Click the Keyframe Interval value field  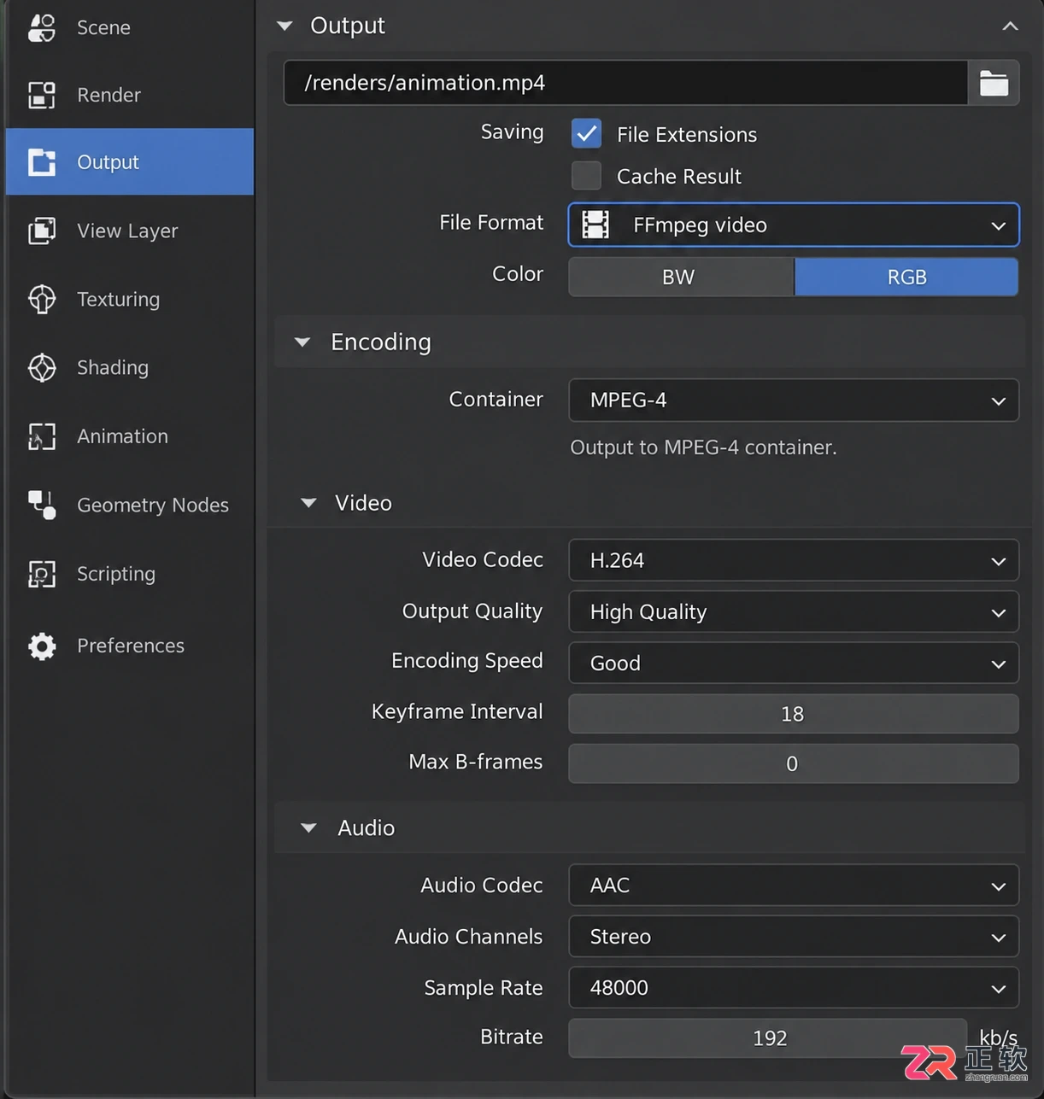coord(794,714)
